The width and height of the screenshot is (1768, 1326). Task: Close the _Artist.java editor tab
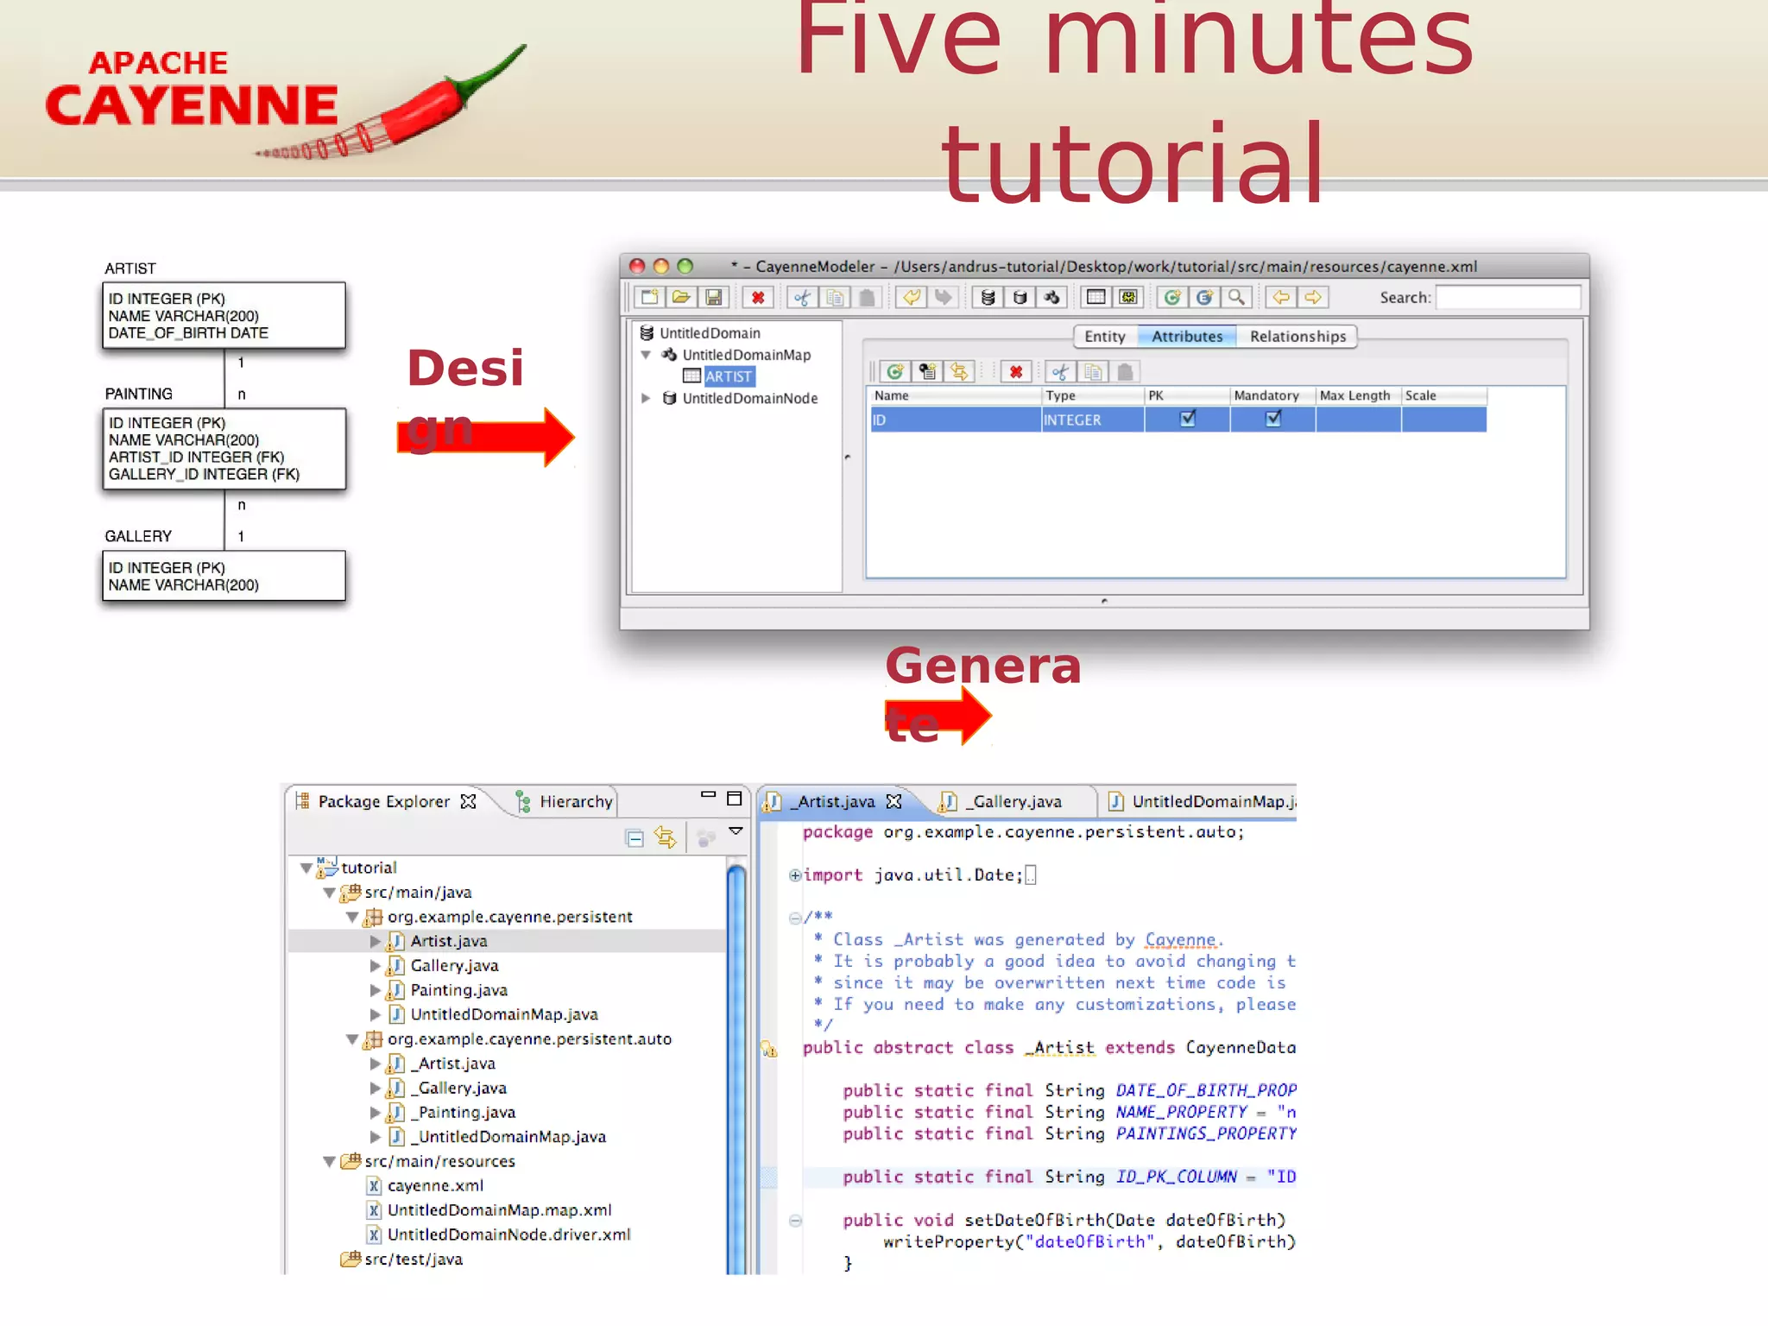(x=894, y=802)
